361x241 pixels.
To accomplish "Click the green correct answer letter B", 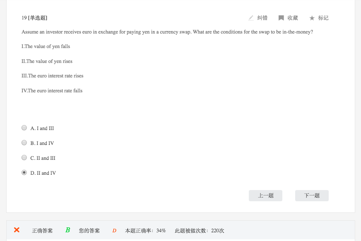I will point(68,230).
